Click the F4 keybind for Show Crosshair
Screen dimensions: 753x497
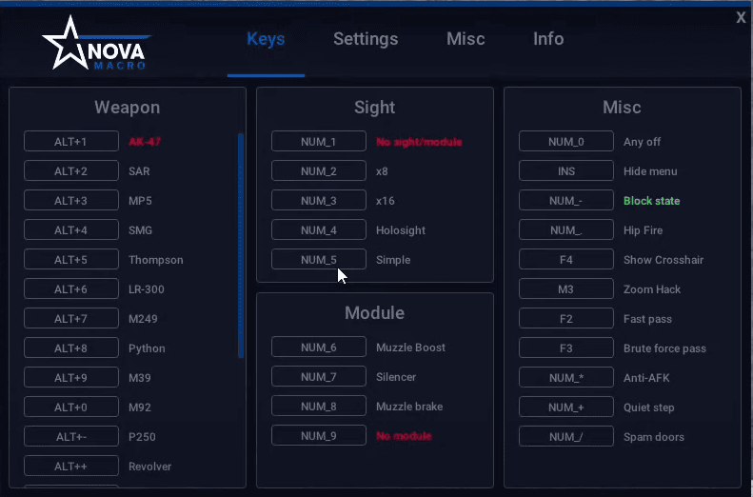pyautogui.click(x=566, y=260)
